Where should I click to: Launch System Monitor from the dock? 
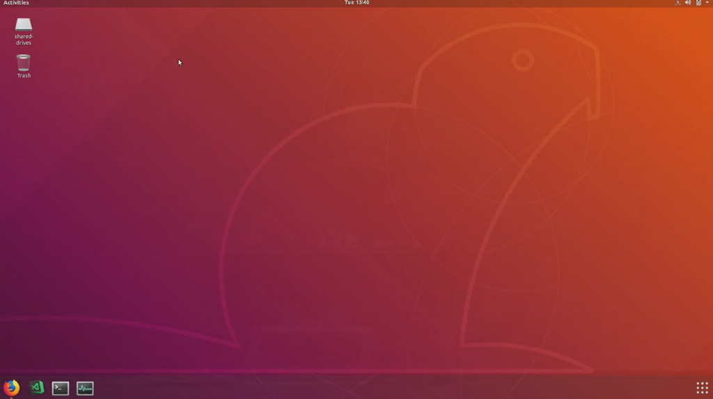85,388
